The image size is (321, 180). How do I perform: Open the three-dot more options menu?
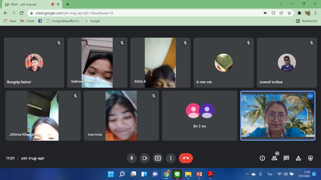pos(171,158)
